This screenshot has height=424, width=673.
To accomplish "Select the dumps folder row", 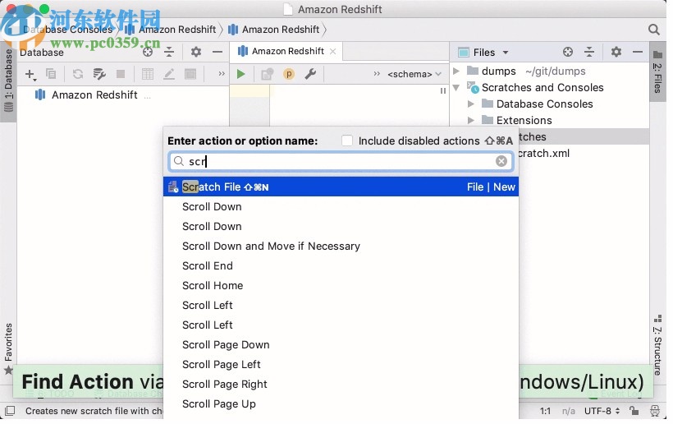I will click(549, 71).
